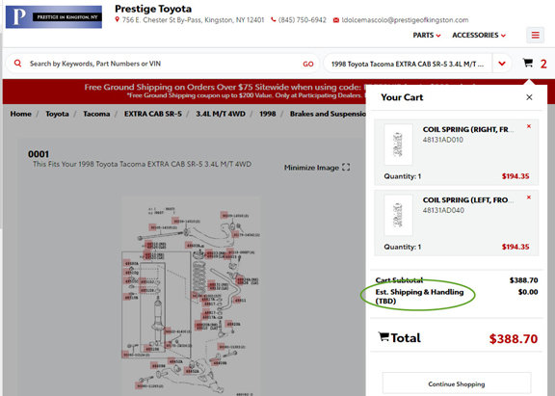The image size is (555, 396).
Task: Go to the Home breadcrumb
Action: (20, 114)
